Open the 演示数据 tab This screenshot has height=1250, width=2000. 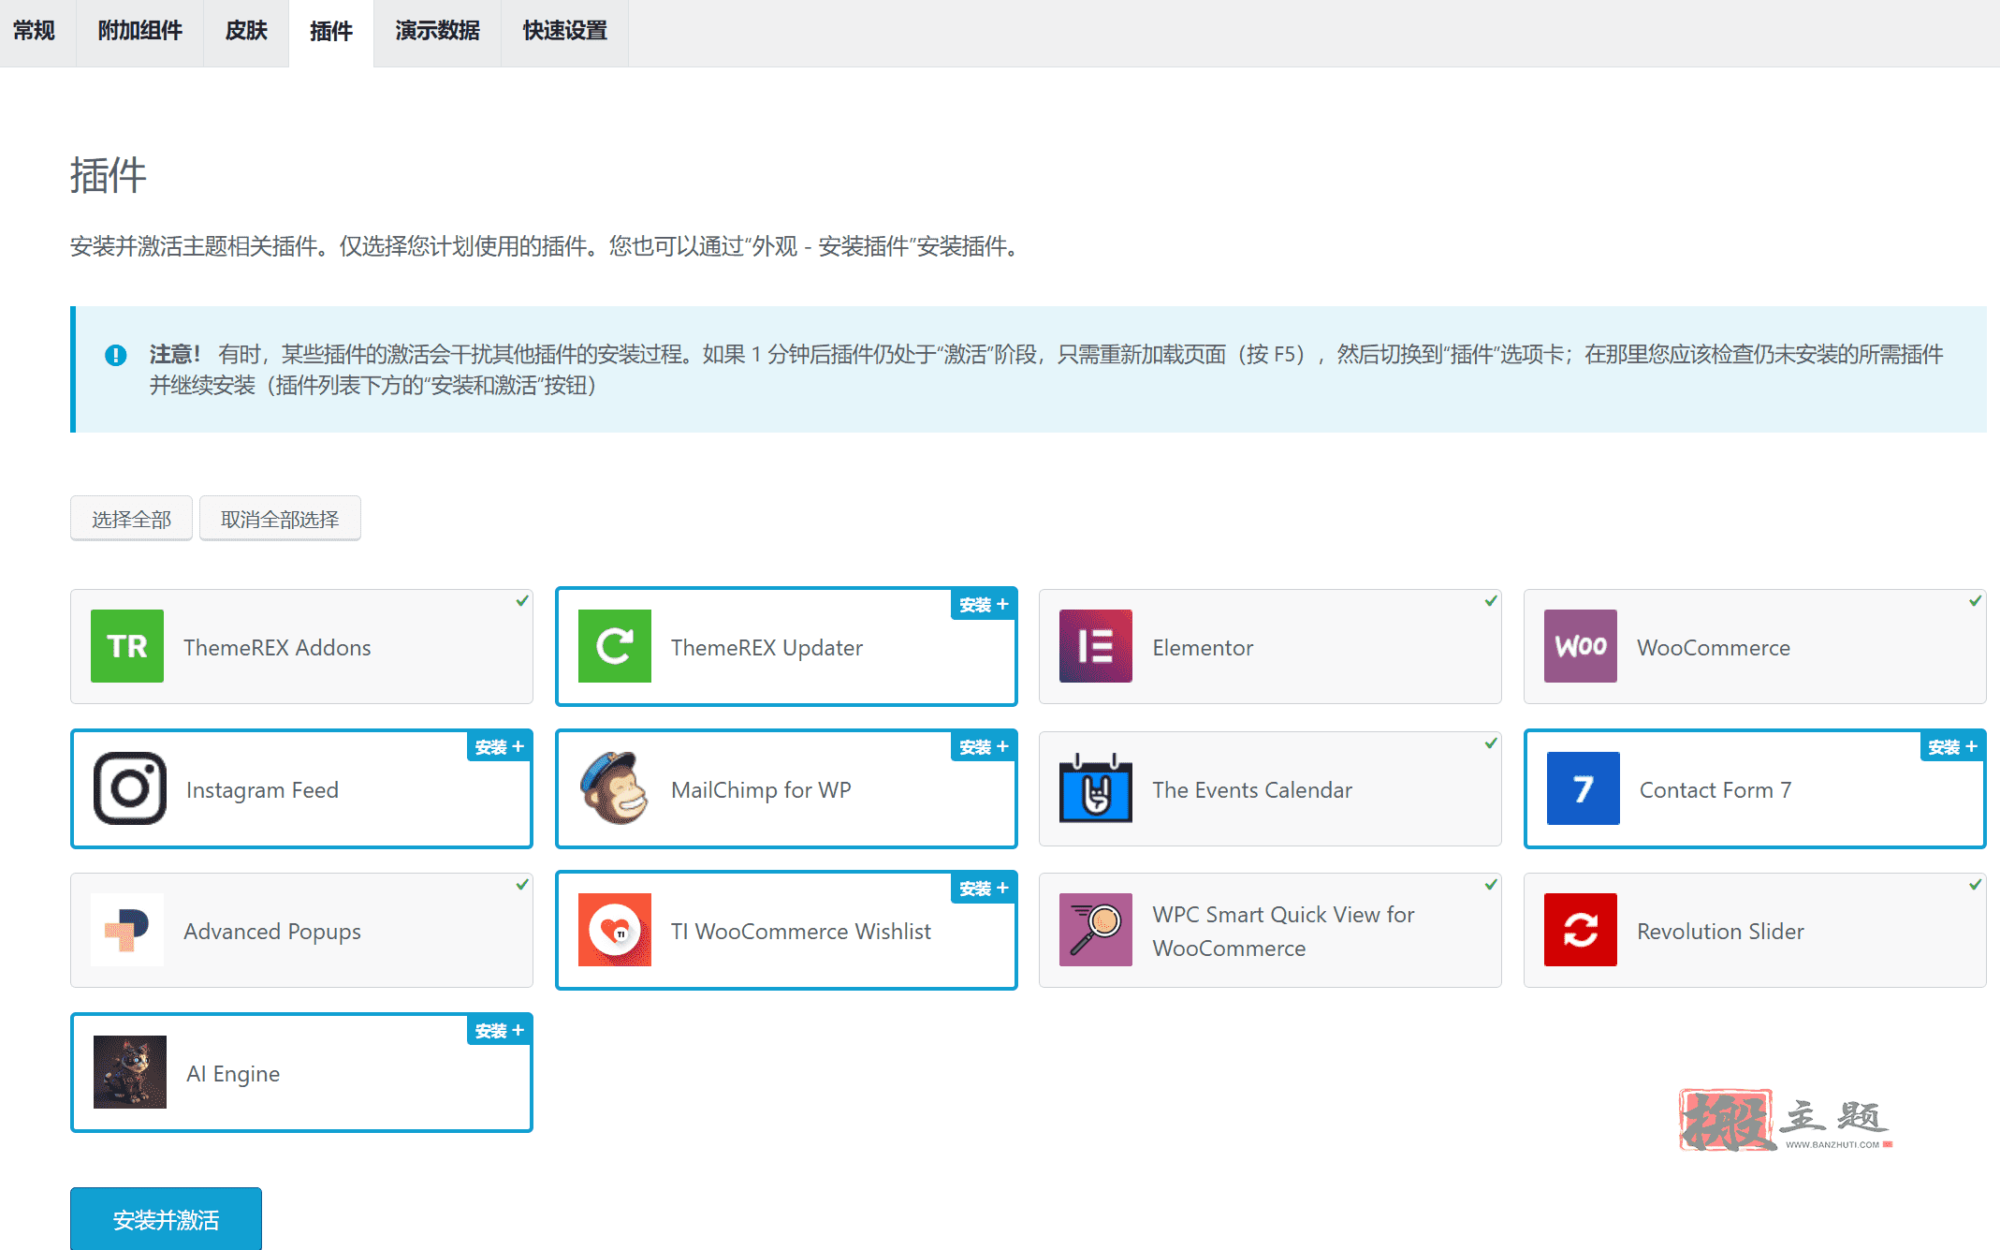tap(437, 31)
